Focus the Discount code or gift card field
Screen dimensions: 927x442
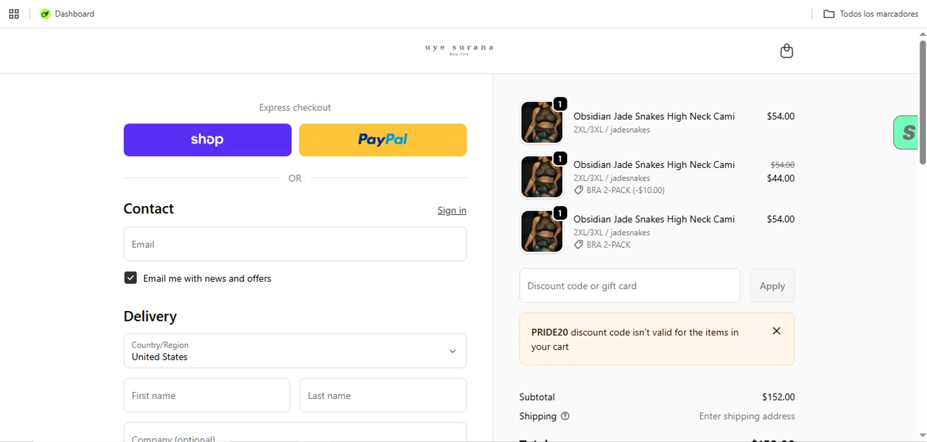coord(629,285)
